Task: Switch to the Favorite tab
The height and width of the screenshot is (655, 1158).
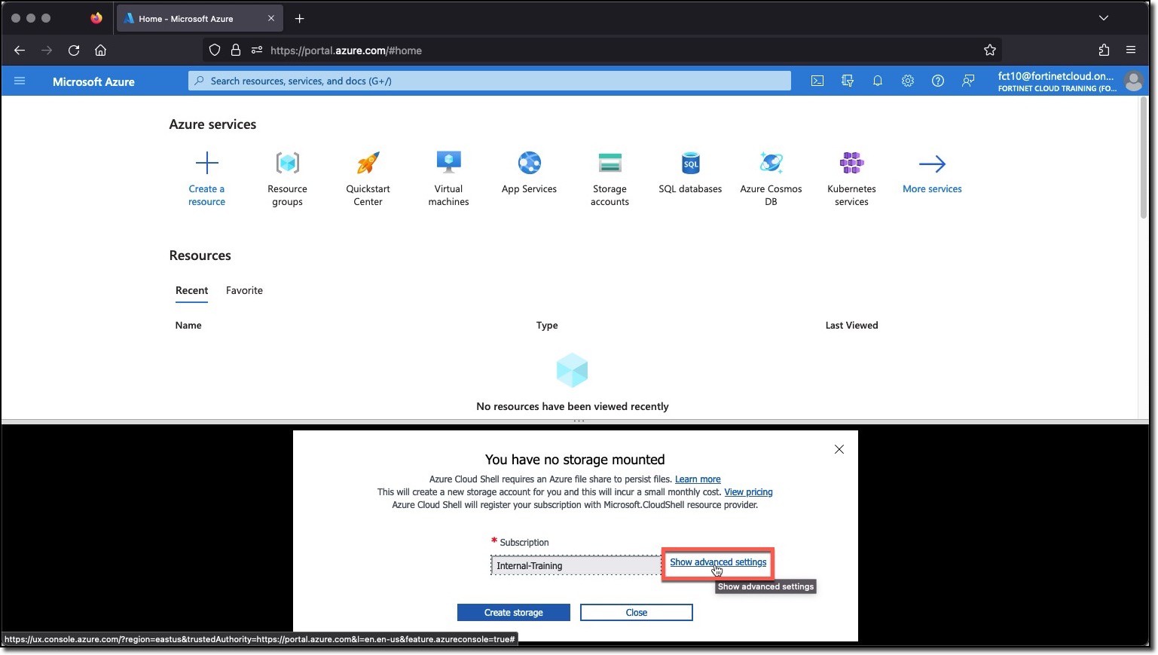Action: tap(244, 290)
